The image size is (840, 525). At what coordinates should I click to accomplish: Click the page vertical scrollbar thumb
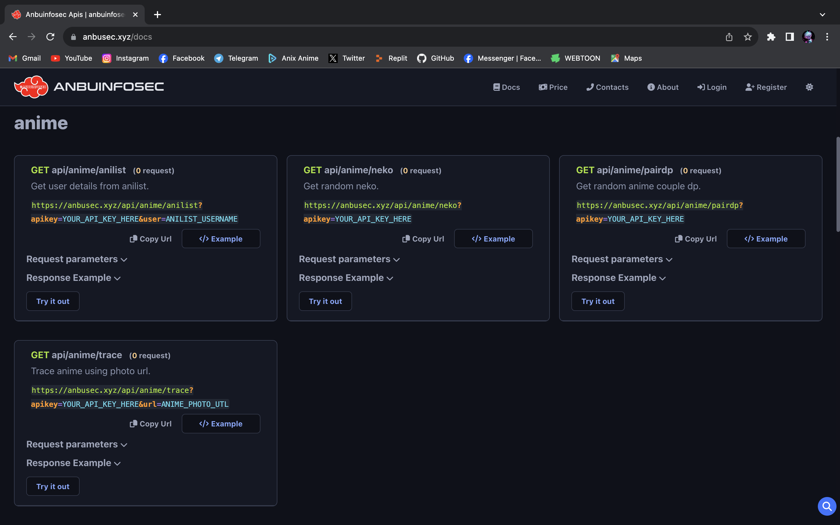coord(838,184)
